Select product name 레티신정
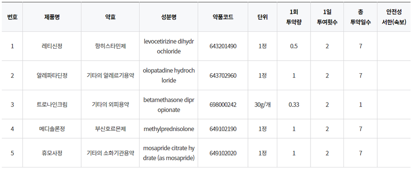Screen dimensions: 412x169 pos(52,46)
